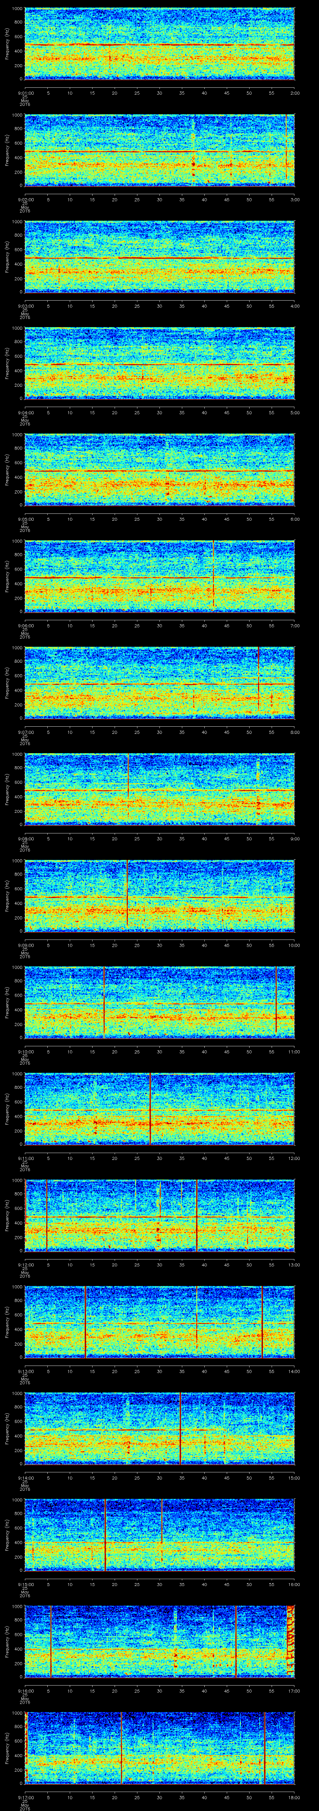Click the spectrogram panel starting at 9:08:00
Screen dimensions: 319x1811
(160, 789)
